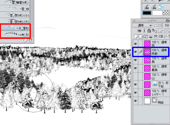Image resolution: width=170 pixels, height=125 pixels.
Task: Select the transparent checkered color swatch
Action: tap(167, 13)
